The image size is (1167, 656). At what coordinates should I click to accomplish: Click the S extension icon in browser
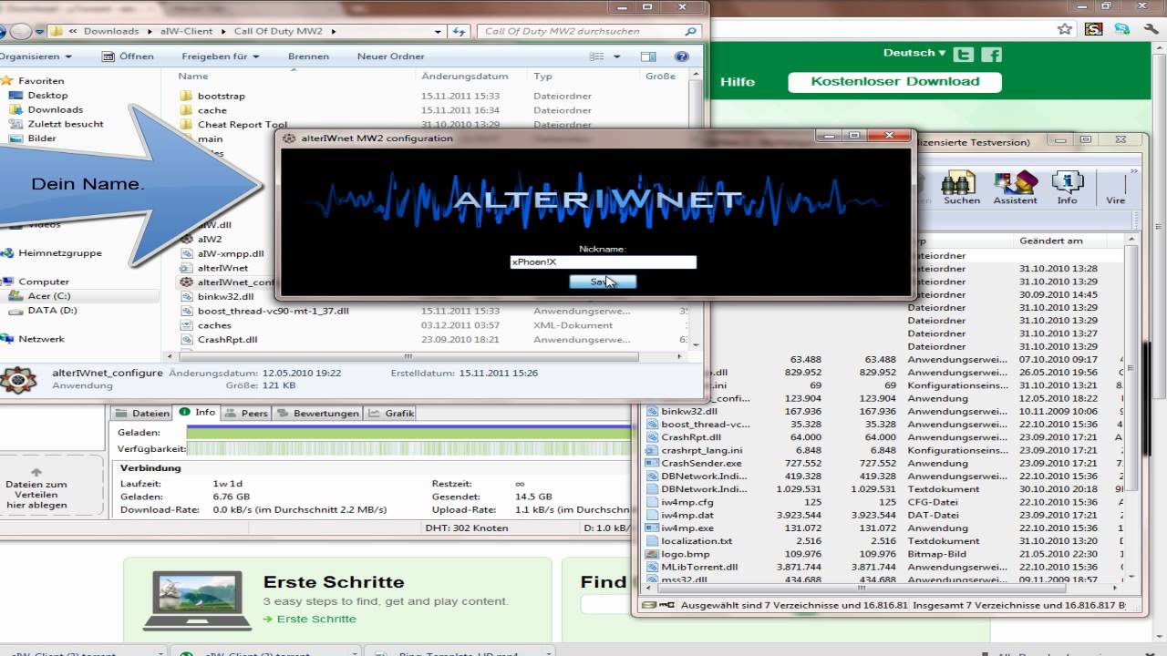pyautogui.click(x=1094, y=29)
